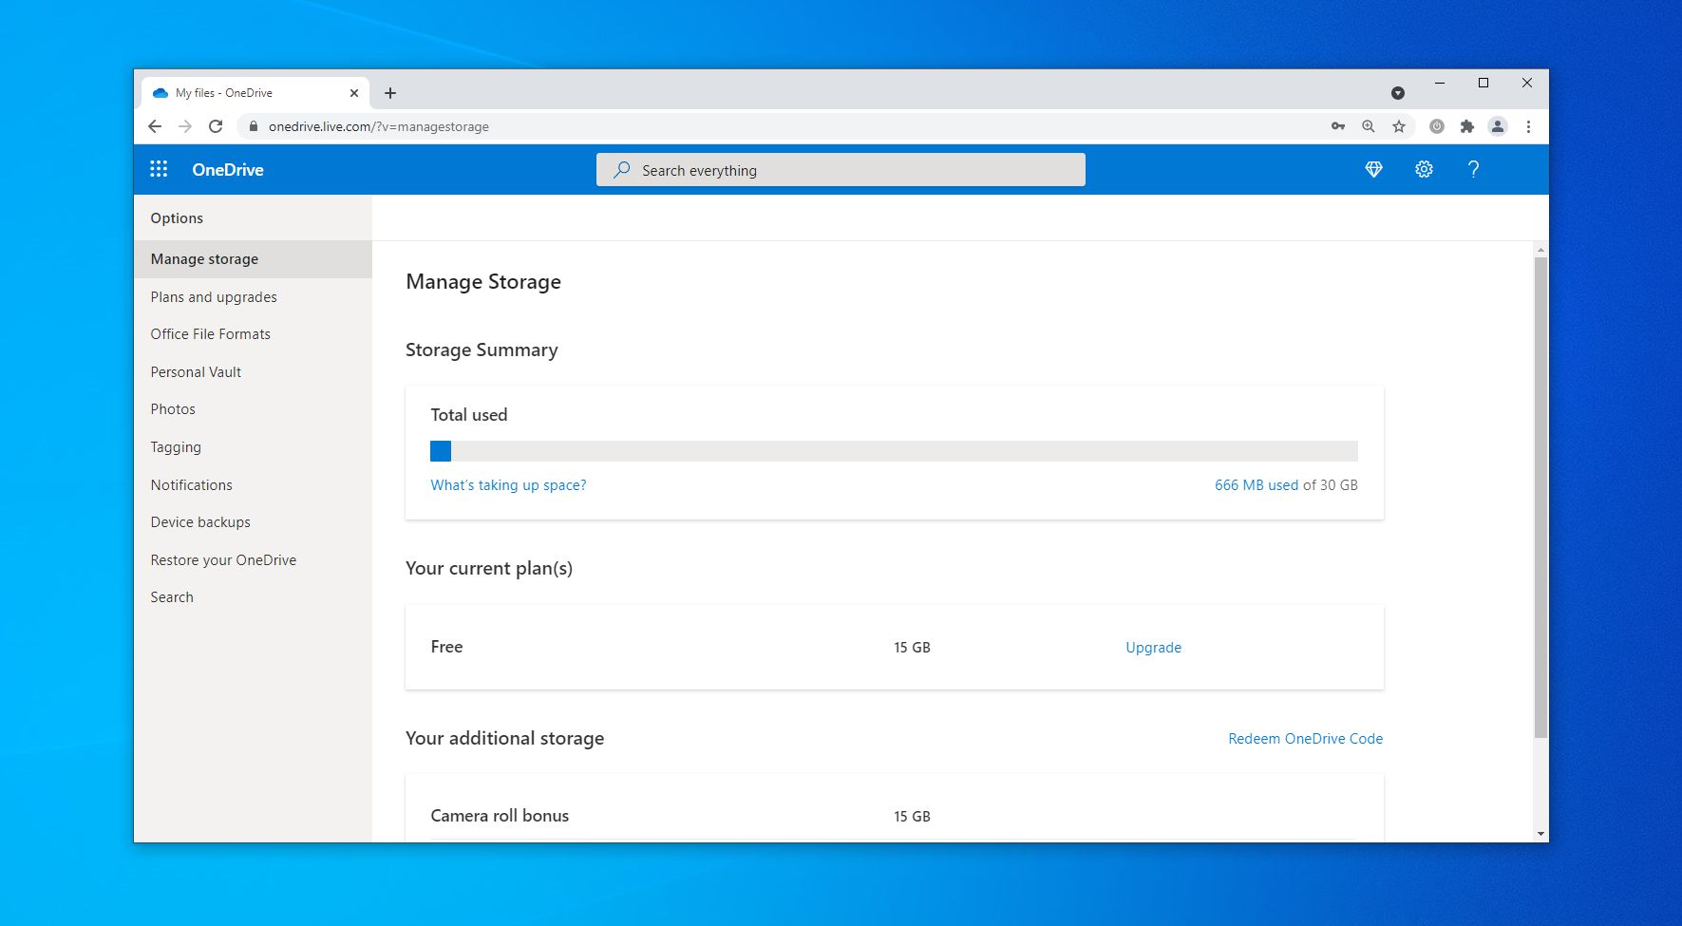
Task: Click the Total used storage bar
Action: [x=894, y=451]
